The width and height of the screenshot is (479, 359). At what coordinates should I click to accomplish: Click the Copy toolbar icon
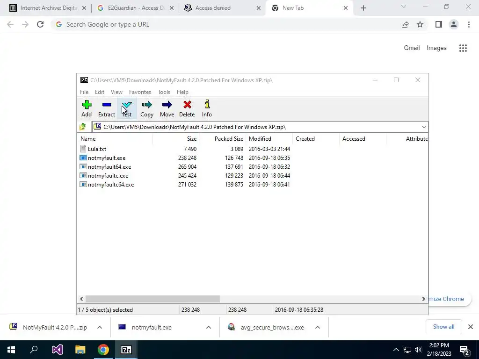pos(146,108)
